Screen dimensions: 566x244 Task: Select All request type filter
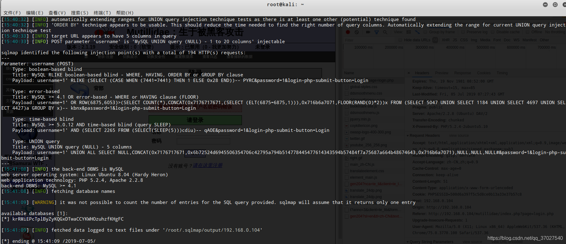pos(435,40)
